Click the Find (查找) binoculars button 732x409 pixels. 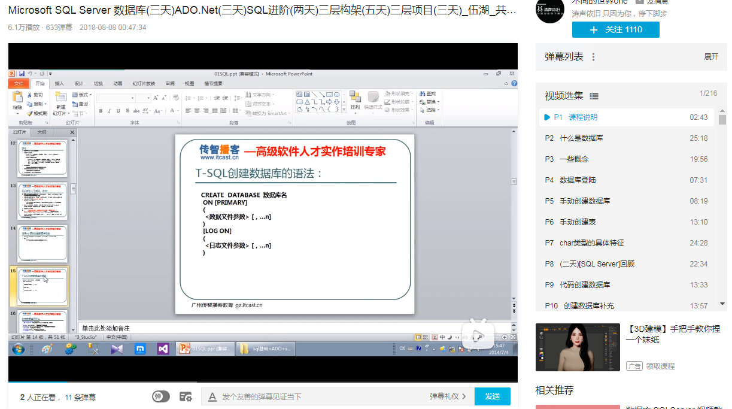[427, 94]
